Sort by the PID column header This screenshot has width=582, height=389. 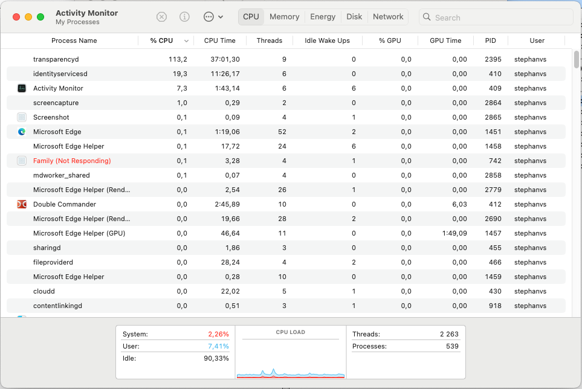[x=490, y=41]
